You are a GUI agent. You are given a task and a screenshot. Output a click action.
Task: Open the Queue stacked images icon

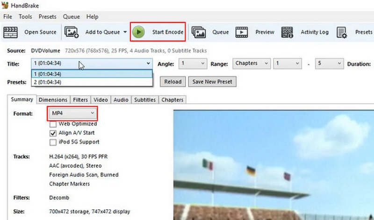click(198, 32)
